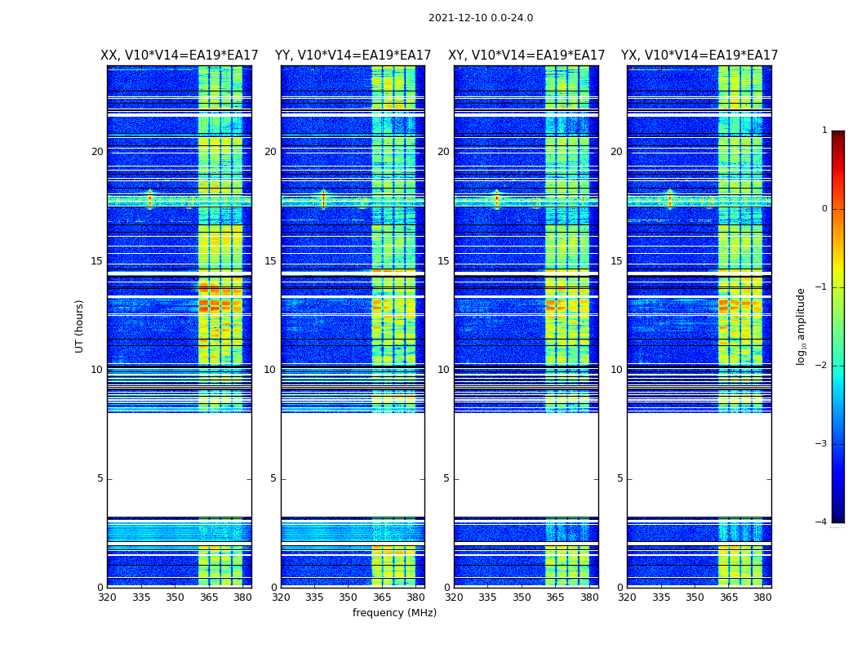Click the colorbar tick label -3
The image size is (857, 653).
point(821,444)
